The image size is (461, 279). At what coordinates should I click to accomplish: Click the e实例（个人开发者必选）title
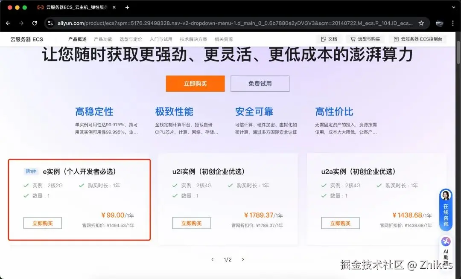(80, 171)
